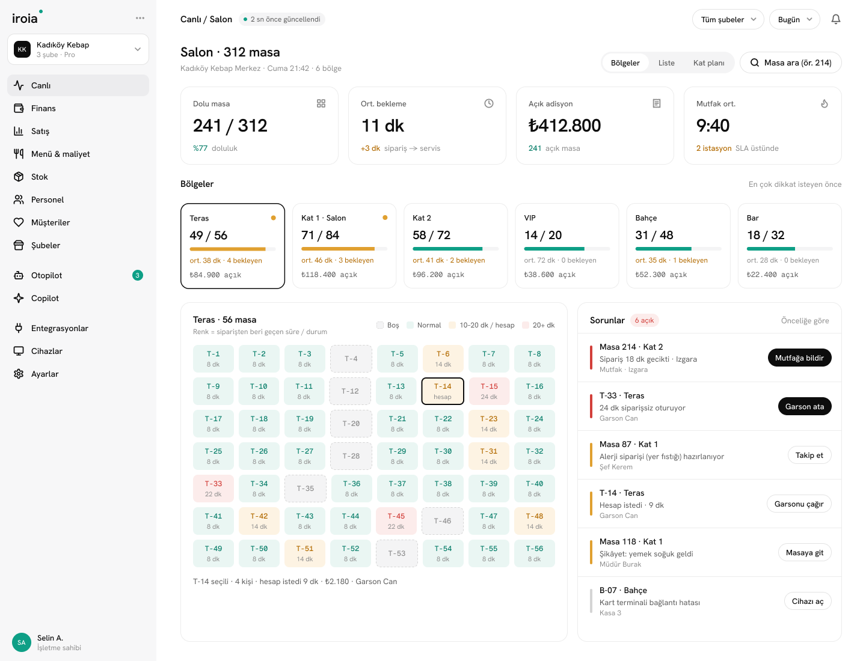The width and height of the screenshot is (866, 661).
Task: Click the Takip et button
Action: (x=809, y=455)
